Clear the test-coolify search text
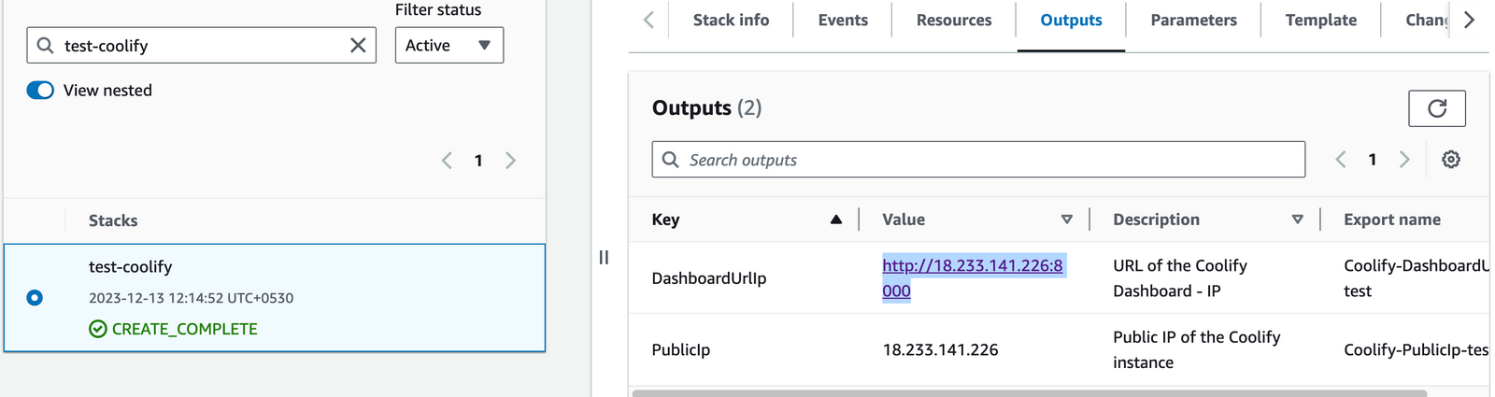Viewport: 1495px width, 397px height. (358, 45)
